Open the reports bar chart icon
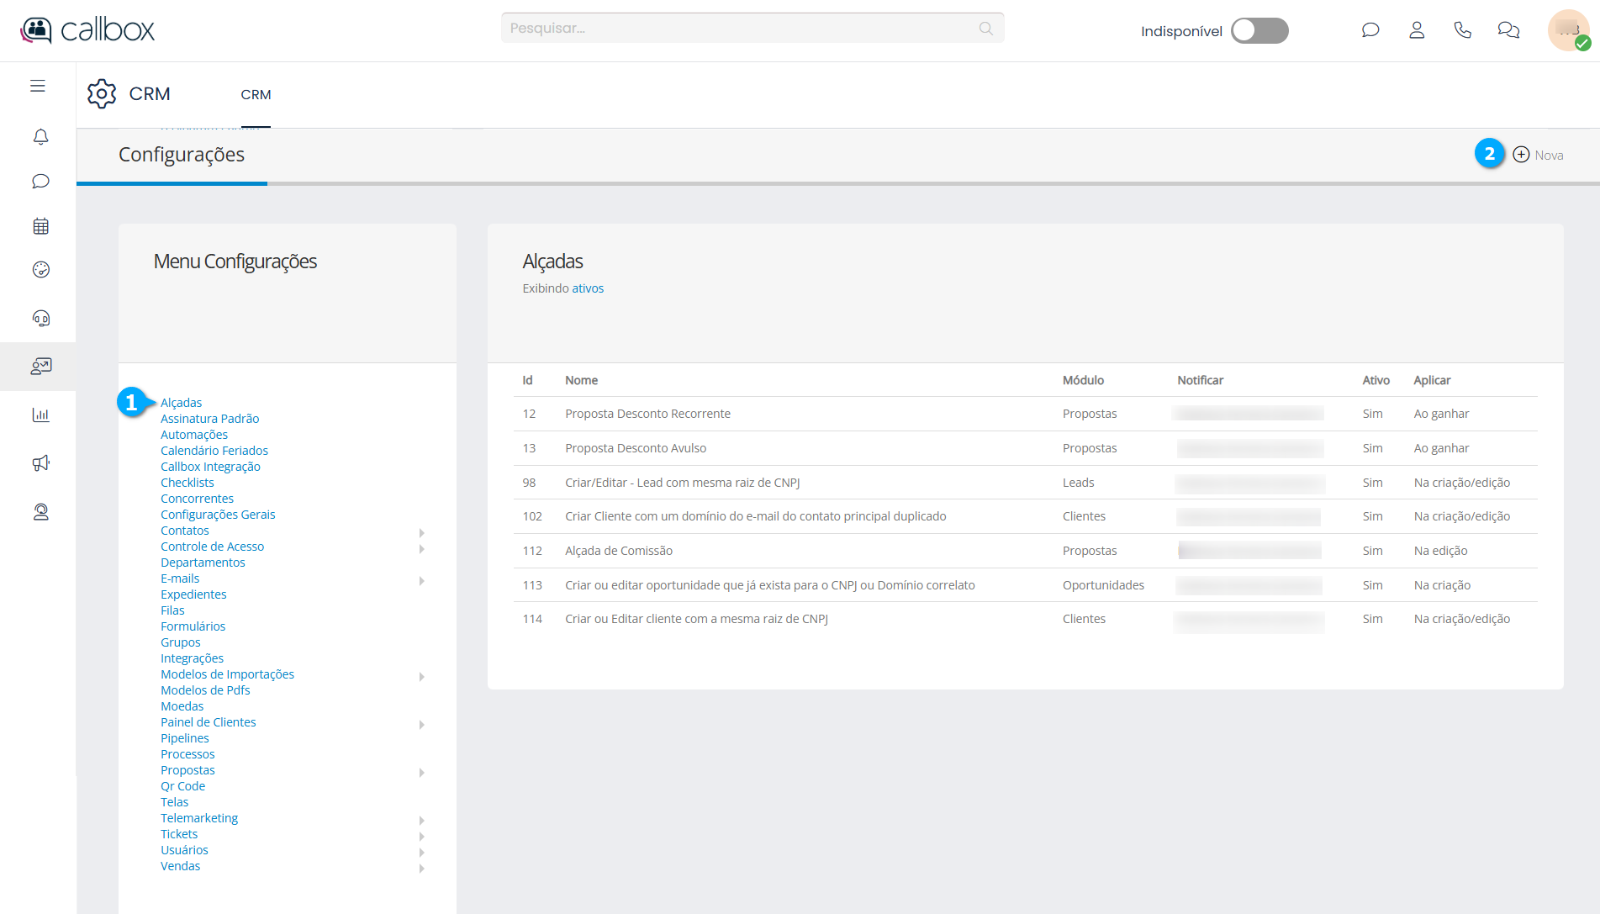The width and height of the screenshot is (1600, 914). (x=40, y=415)
